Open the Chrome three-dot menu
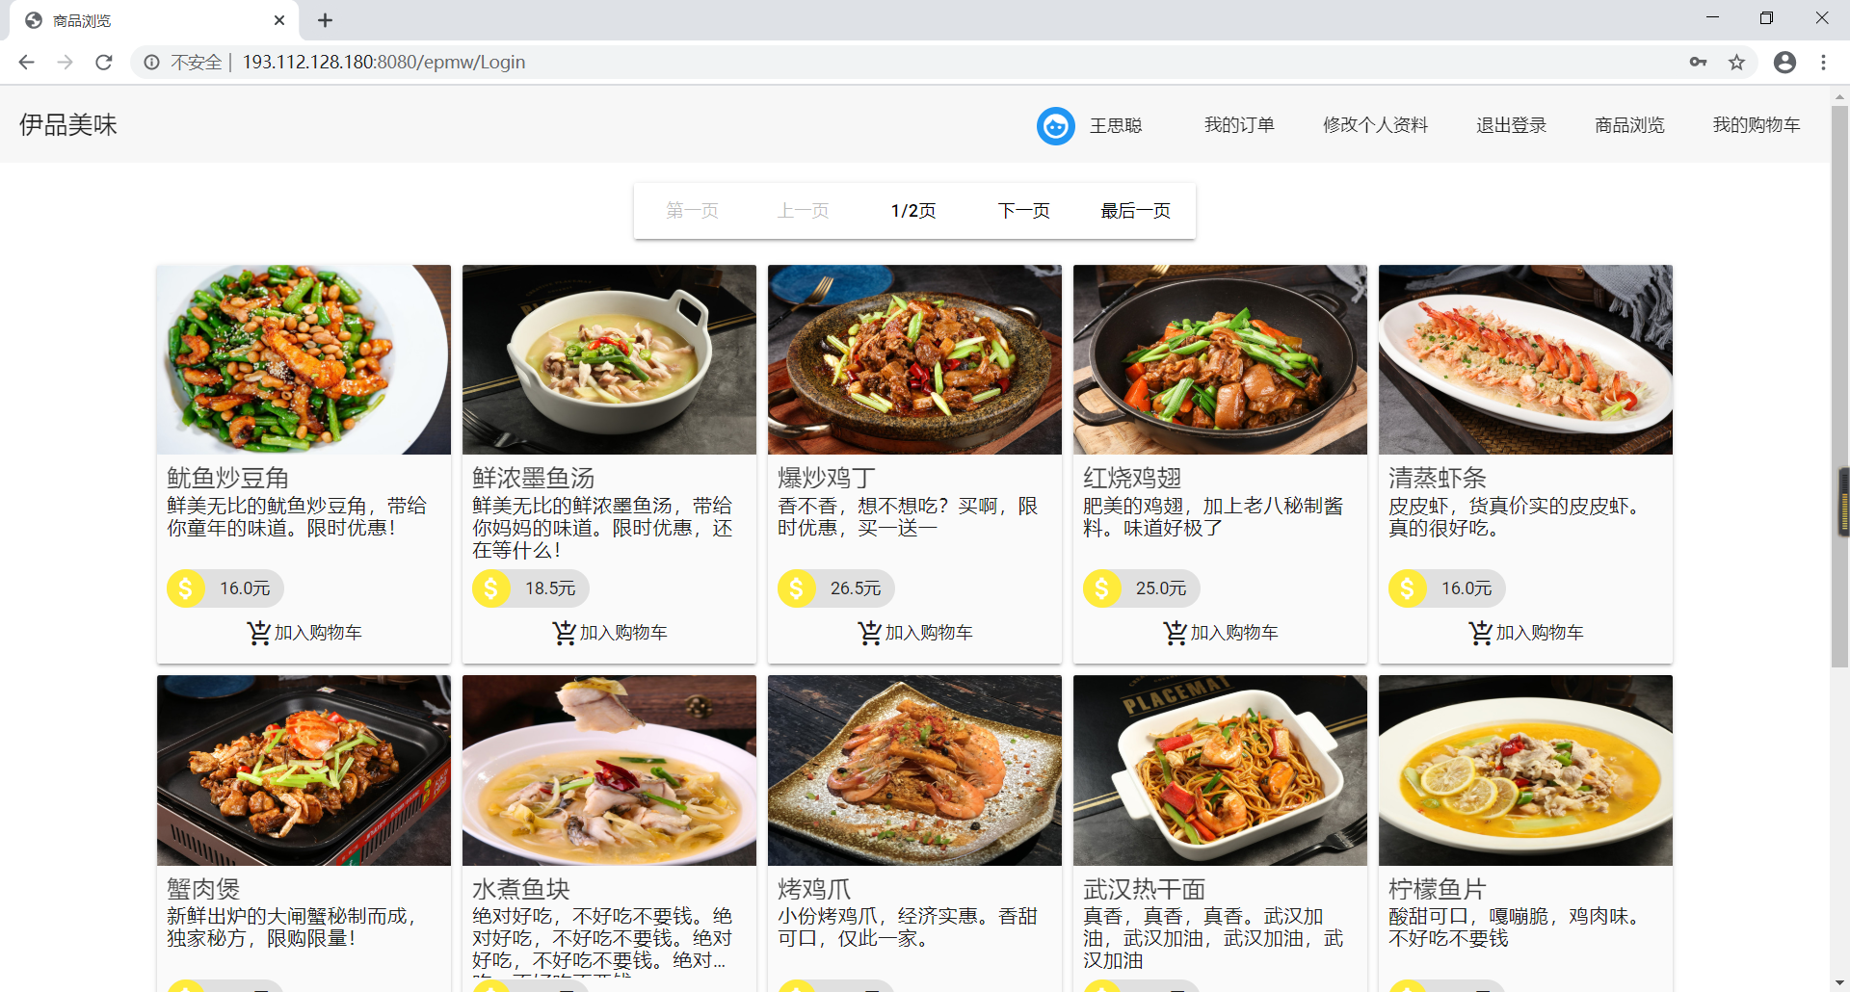The width and height of the screenshot is (1850, 992). pyautogui.click(x=1823, y=63)
